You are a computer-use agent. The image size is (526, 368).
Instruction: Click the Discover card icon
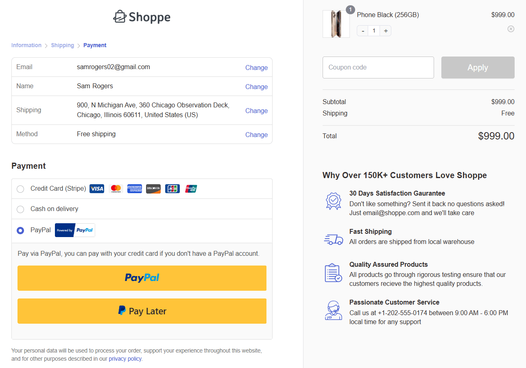(153, 188)
